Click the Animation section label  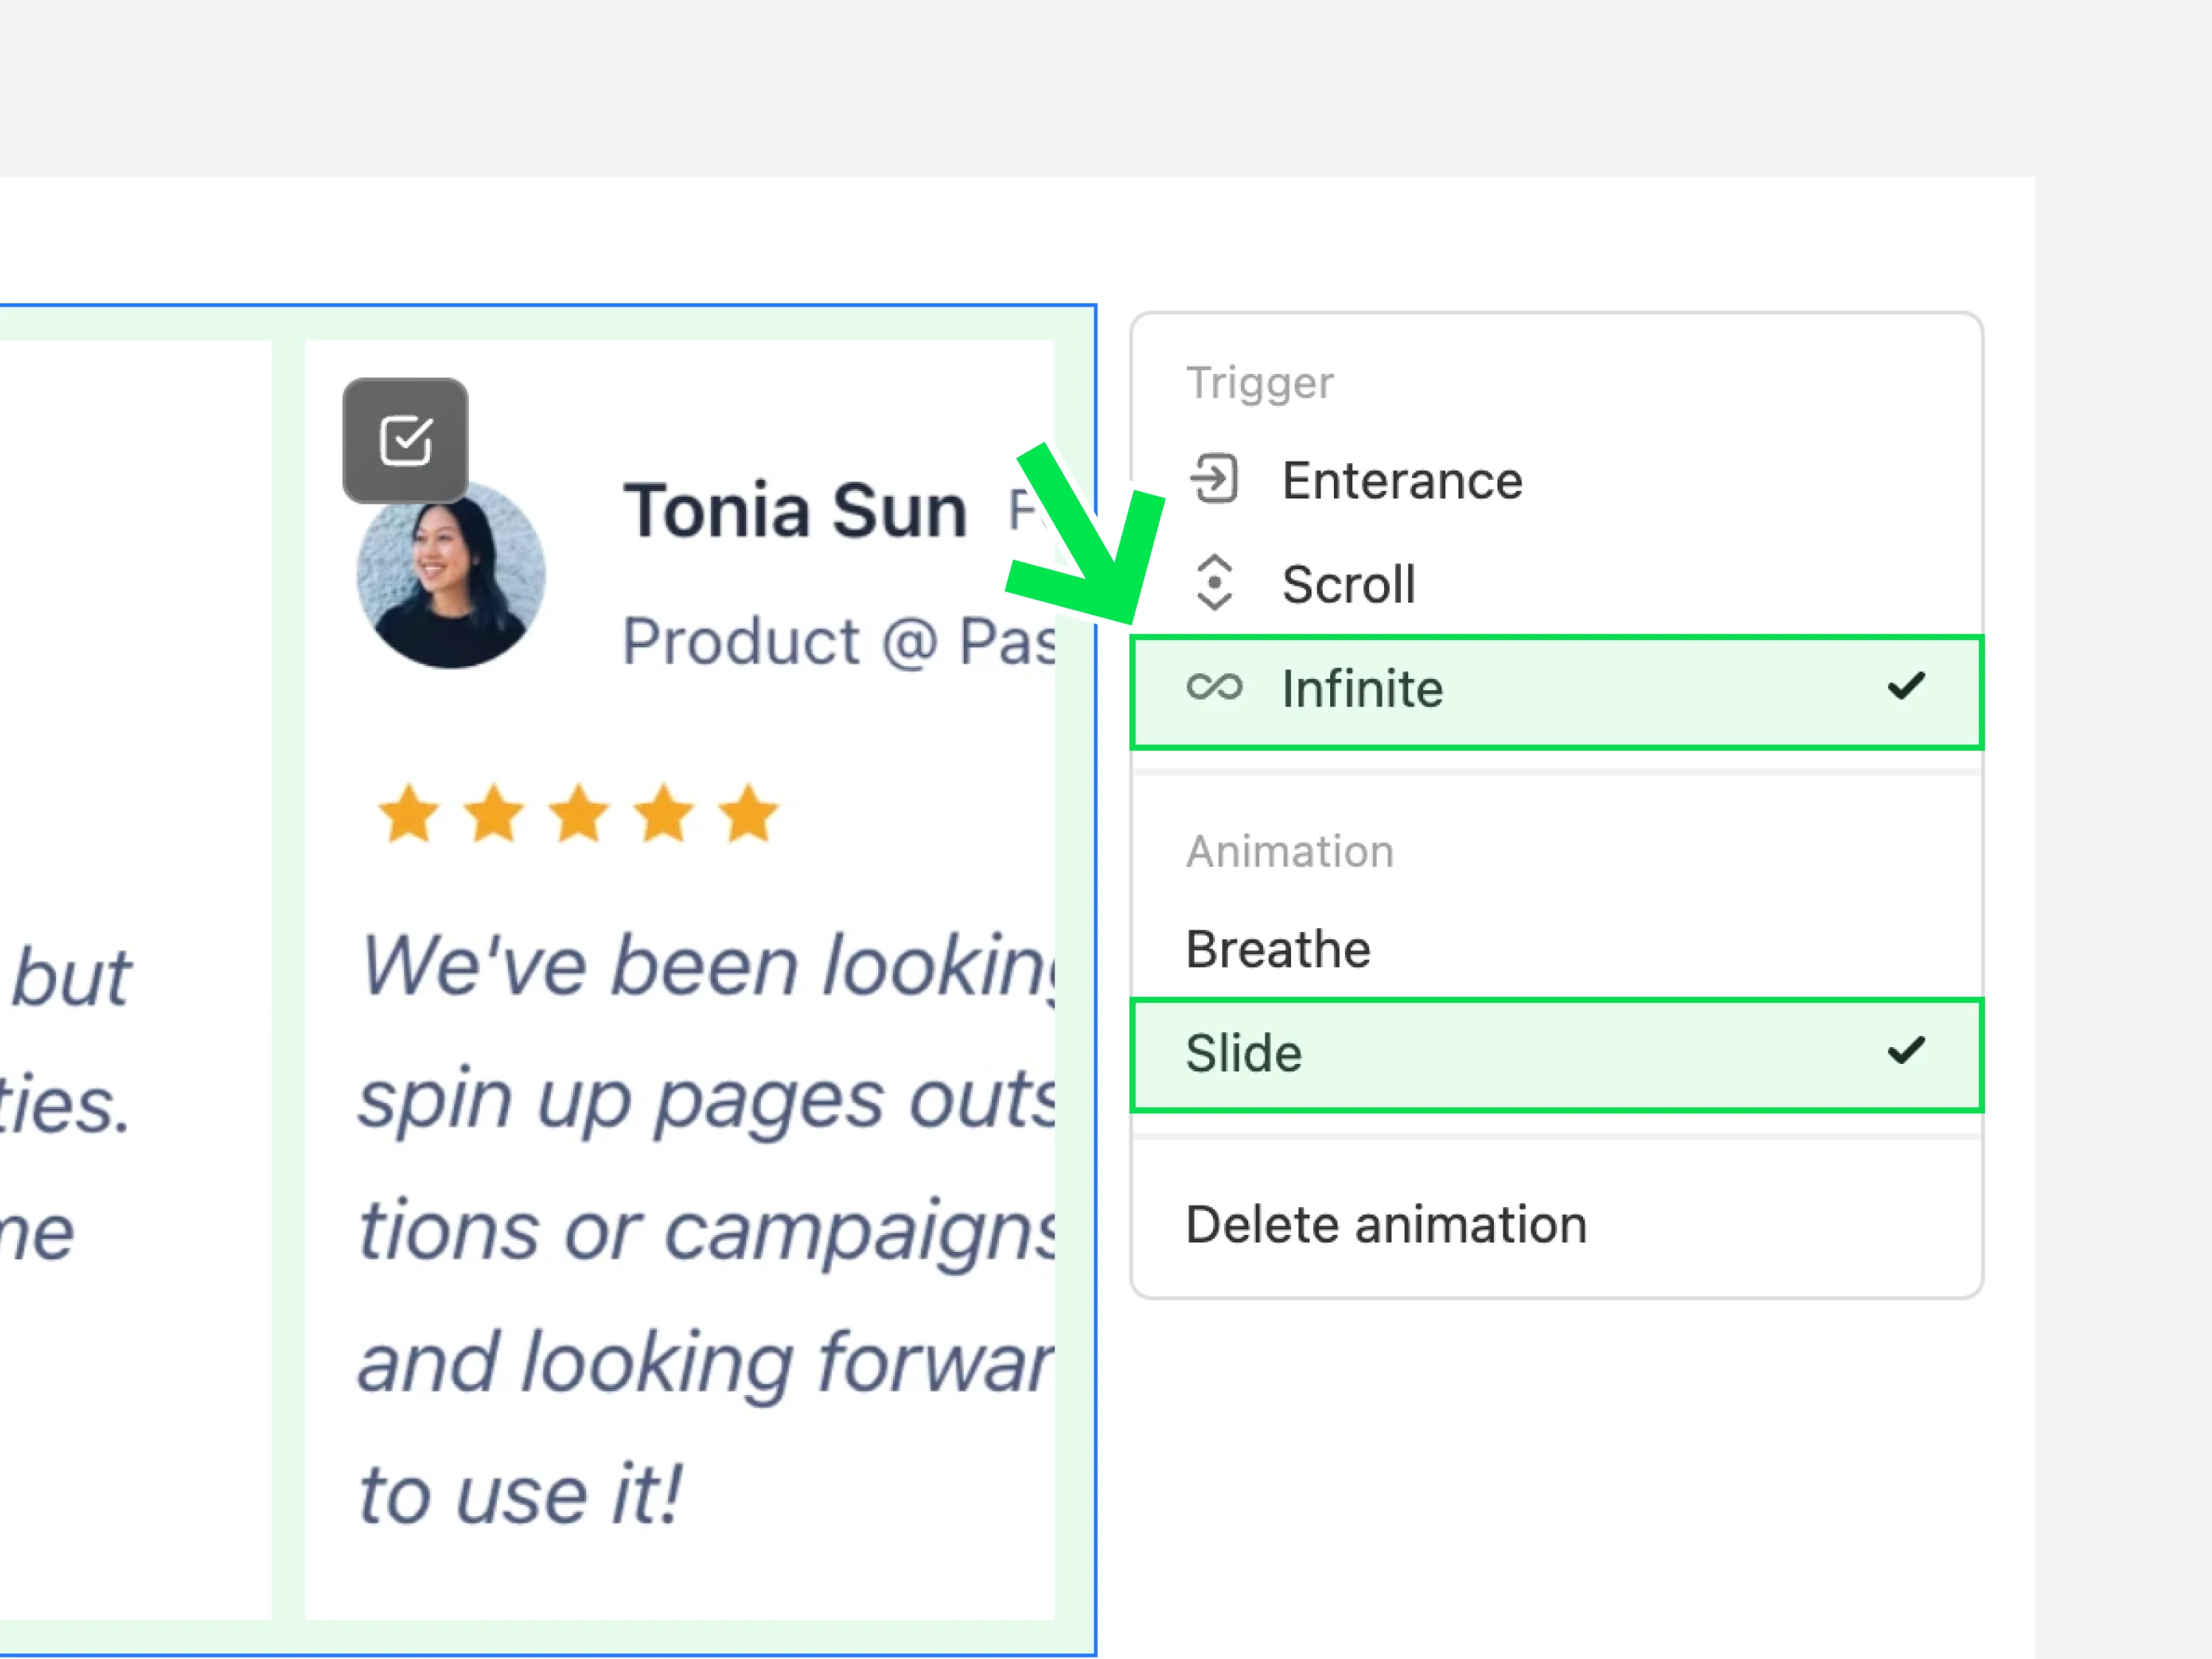point(1289,852)
